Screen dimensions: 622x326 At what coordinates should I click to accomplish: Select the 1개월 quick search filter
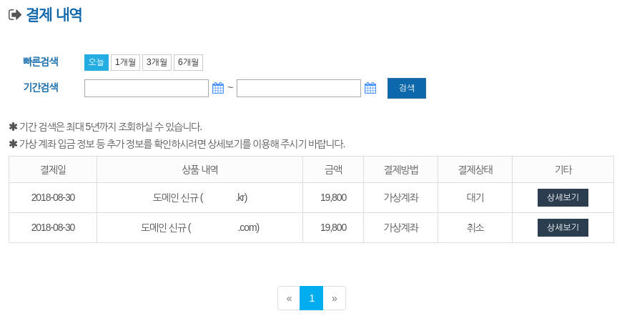pos(125,62)
